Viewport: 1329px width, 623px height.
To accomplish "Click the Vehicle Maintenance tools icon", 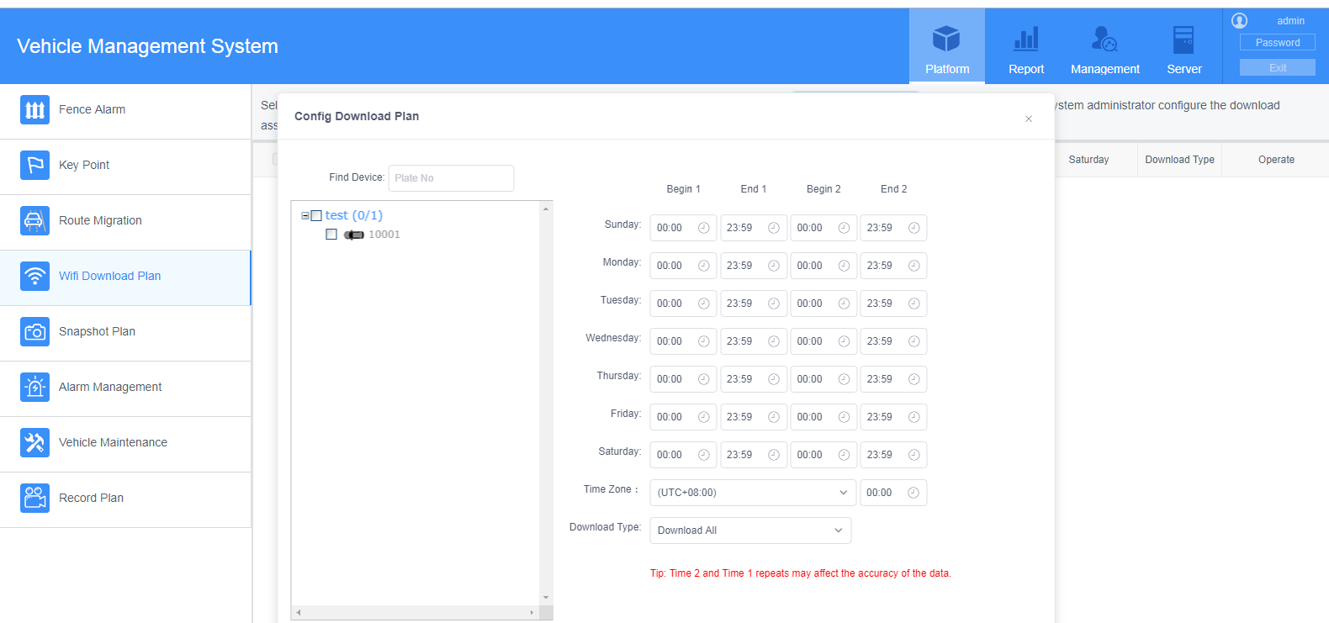I will click(34, 442).
